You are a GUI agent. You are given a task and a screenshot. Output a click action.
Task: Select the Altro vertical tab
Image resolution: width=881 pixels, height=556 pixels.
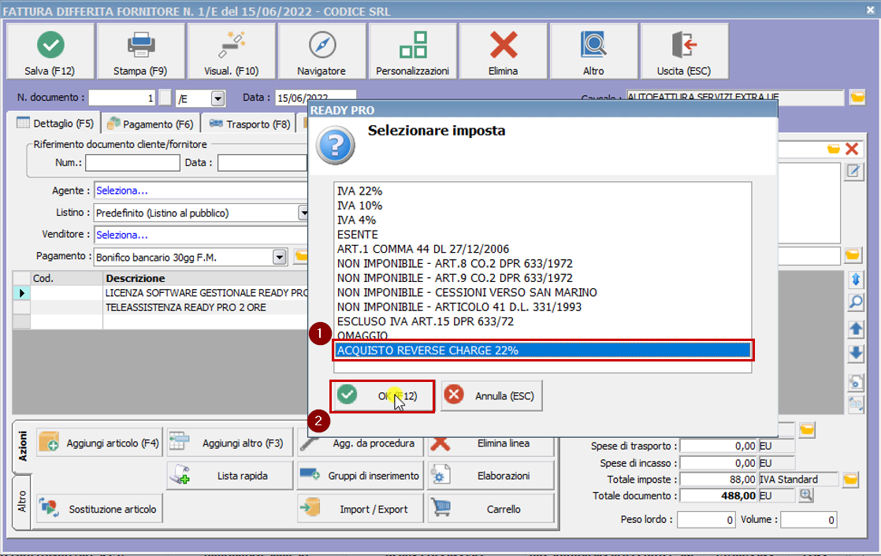22,501
